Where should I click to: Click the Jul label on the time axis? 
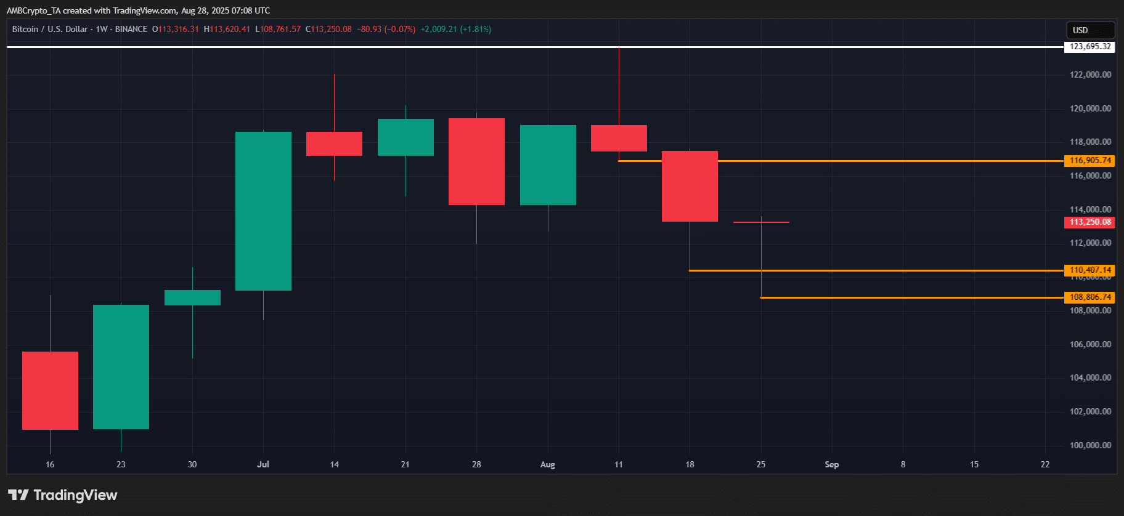(x=263, y=464)
